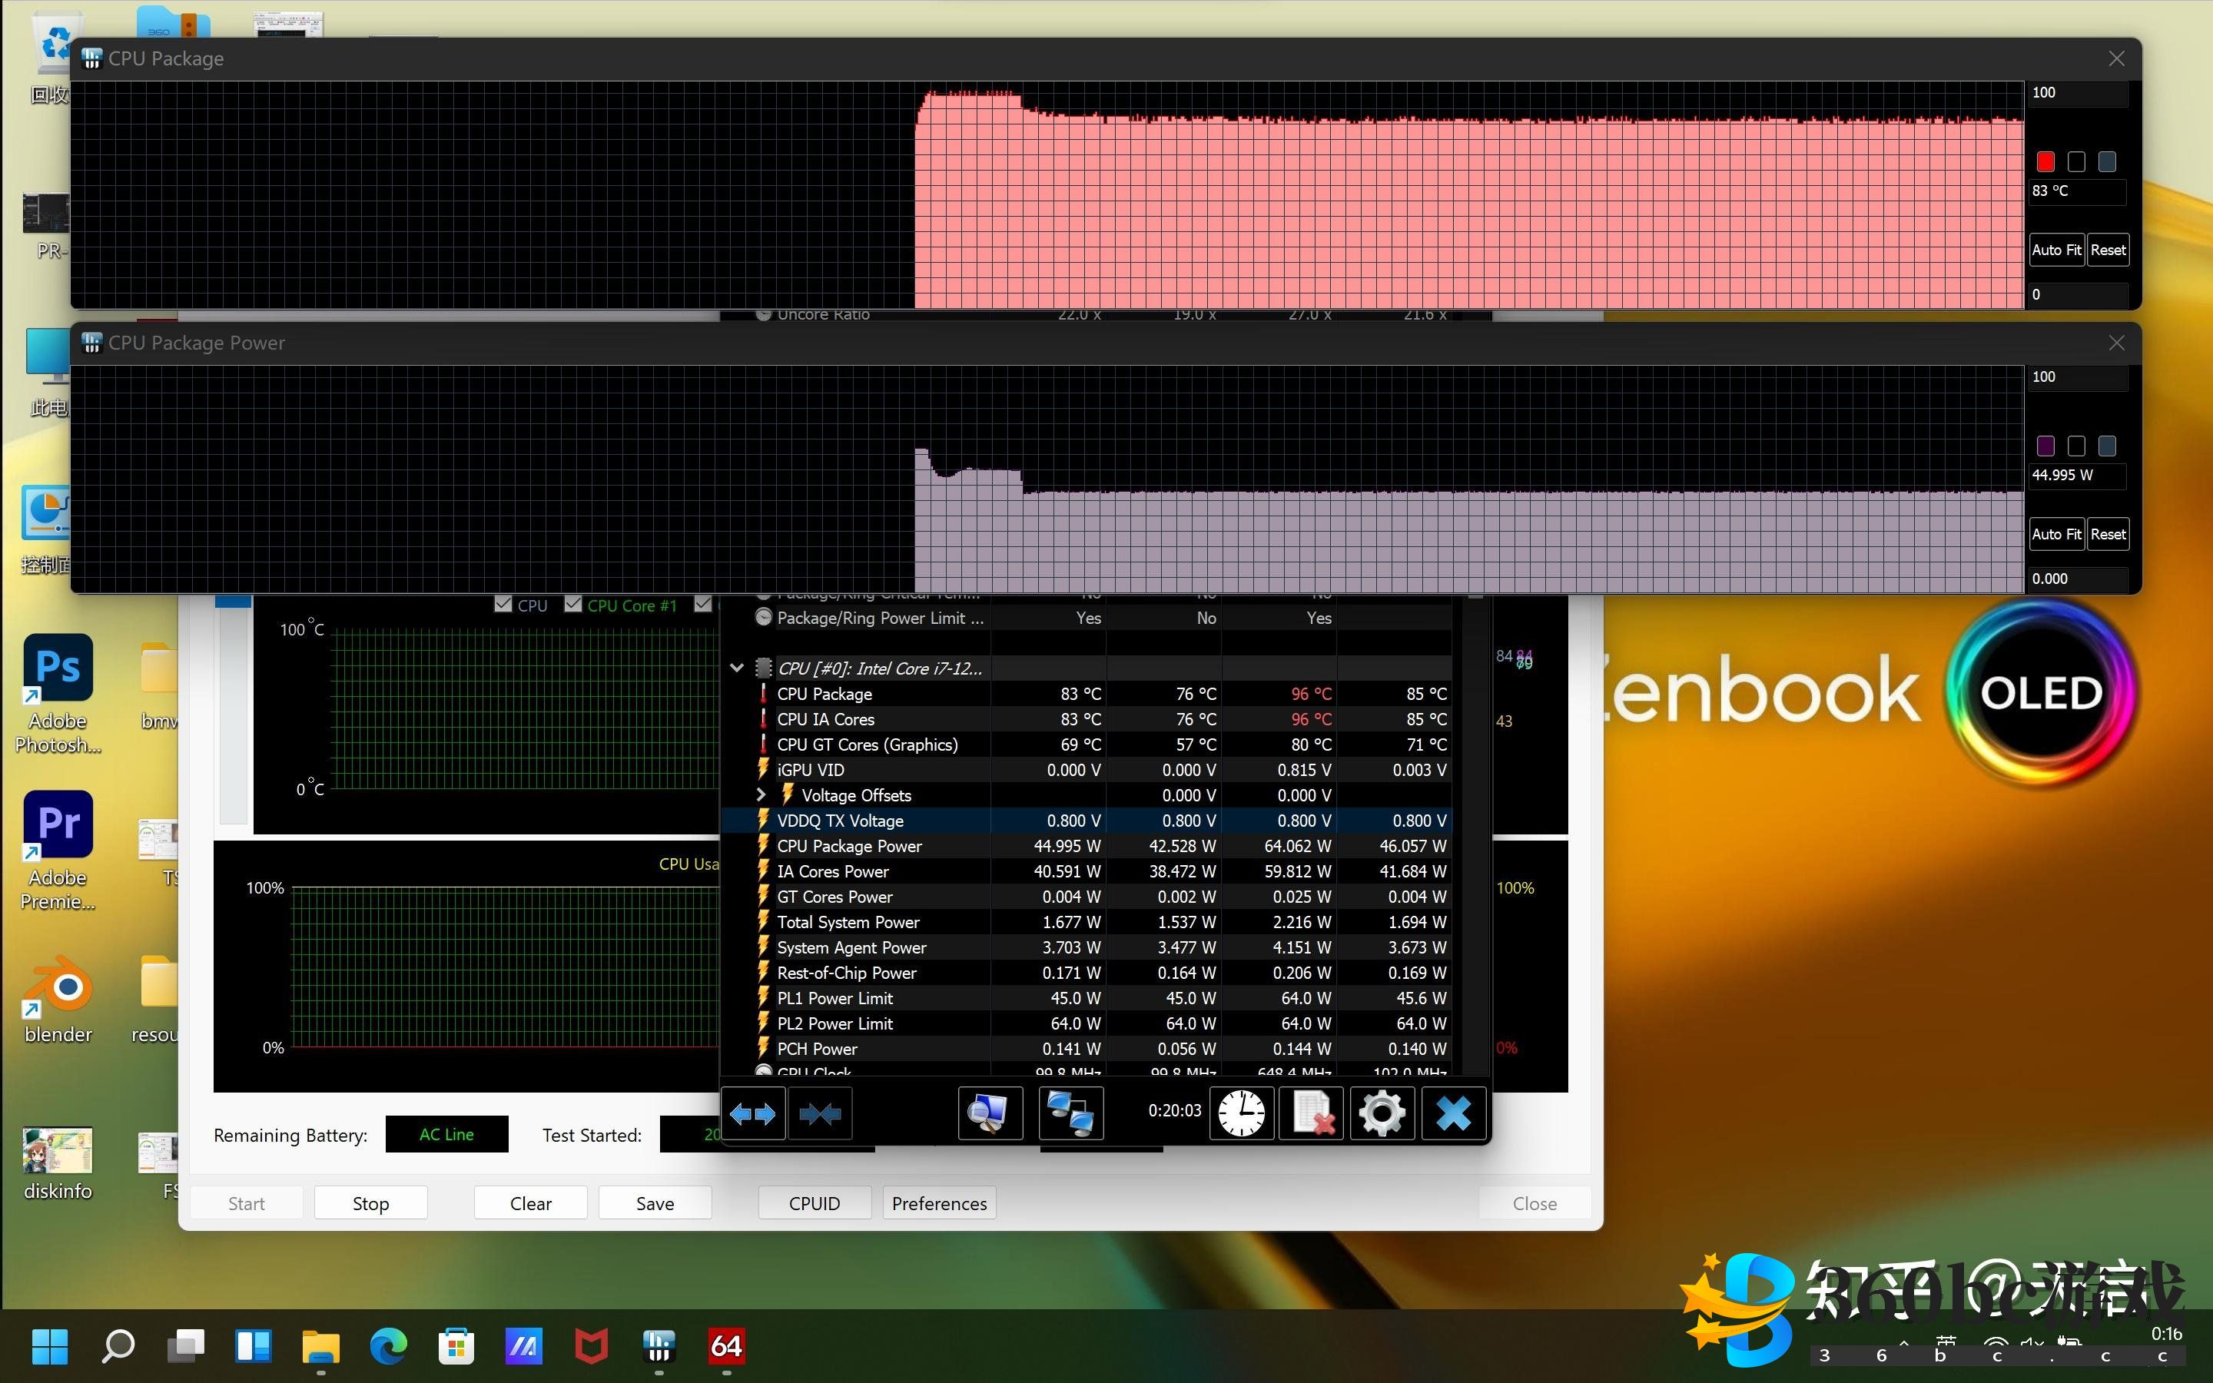2213x1383 pixels.
Task: Open Windows Start menu
Action: 49,1345
